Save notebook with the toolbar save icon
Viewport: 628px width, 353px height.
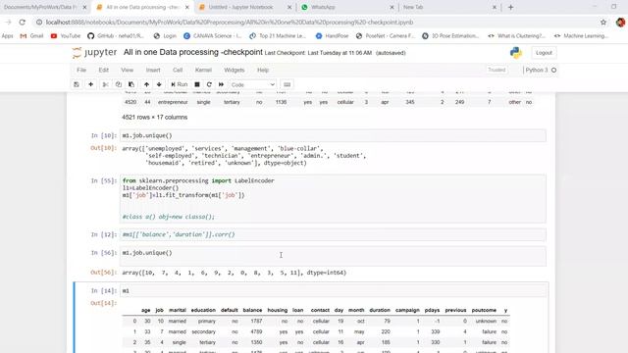77,84
